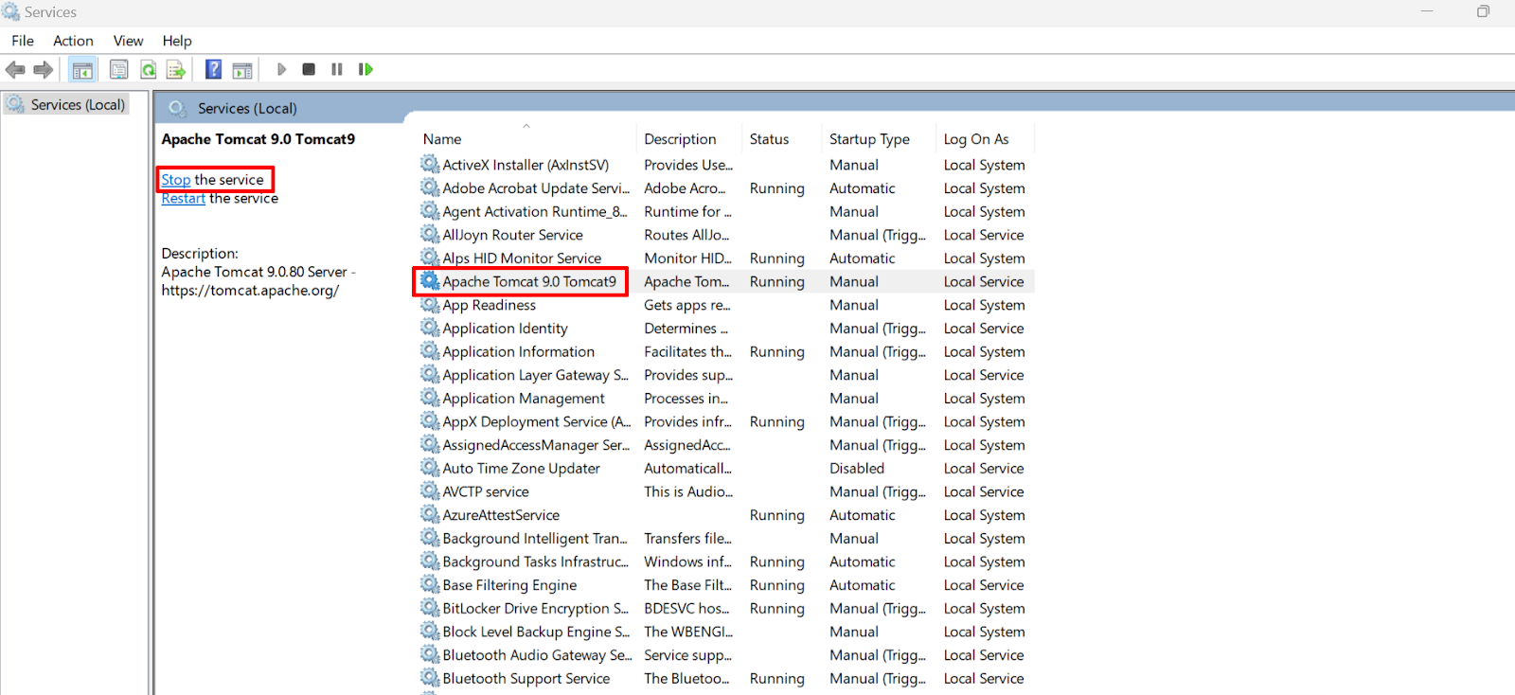Click 'This is Audio...' description of AVCTP service

(x=688, y=491)
